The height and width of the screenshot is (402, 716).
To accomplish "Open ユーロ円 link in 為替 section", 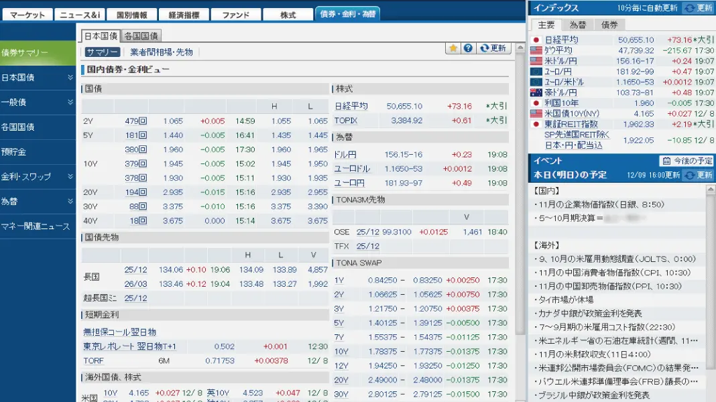I will pos(349,183).
